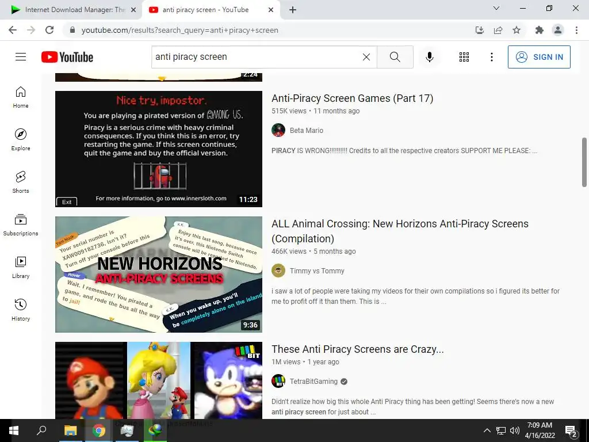Click the PIRACY IS WRONG description snippet
This screenshot has width=589, height=442.
click(x=404, y=151)
